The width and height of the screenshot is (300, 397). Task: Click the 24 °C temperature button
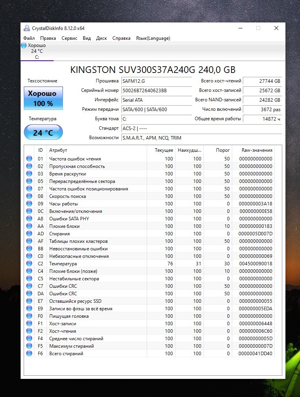pos(43,132)
